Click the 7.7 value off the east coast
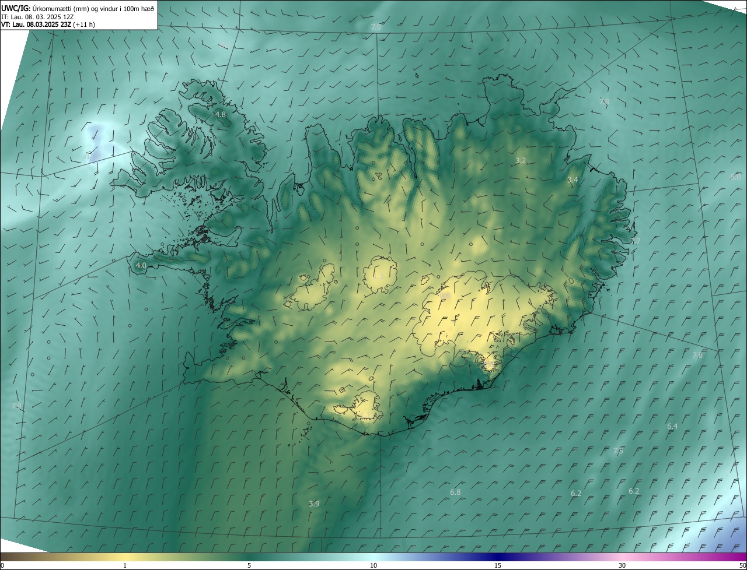 tap(636, 241)
